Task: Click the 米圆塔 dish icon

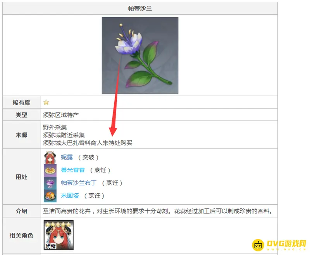Action: (x=50, y=196)
